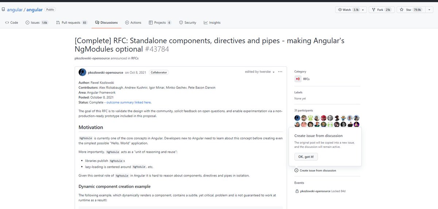Open the Security tab
The width and height of the screenshot is (438, 209).
tap(188, 23)
